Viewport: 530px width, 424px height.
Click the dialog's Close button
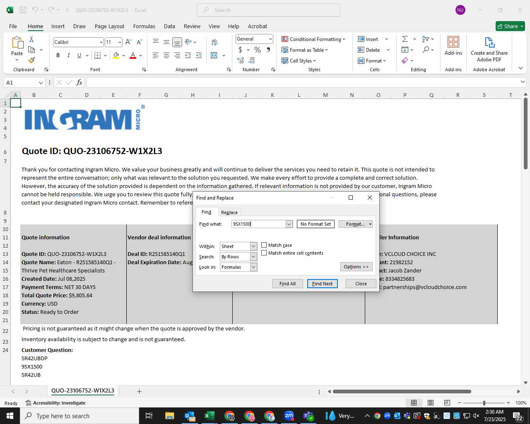(361, 284)
